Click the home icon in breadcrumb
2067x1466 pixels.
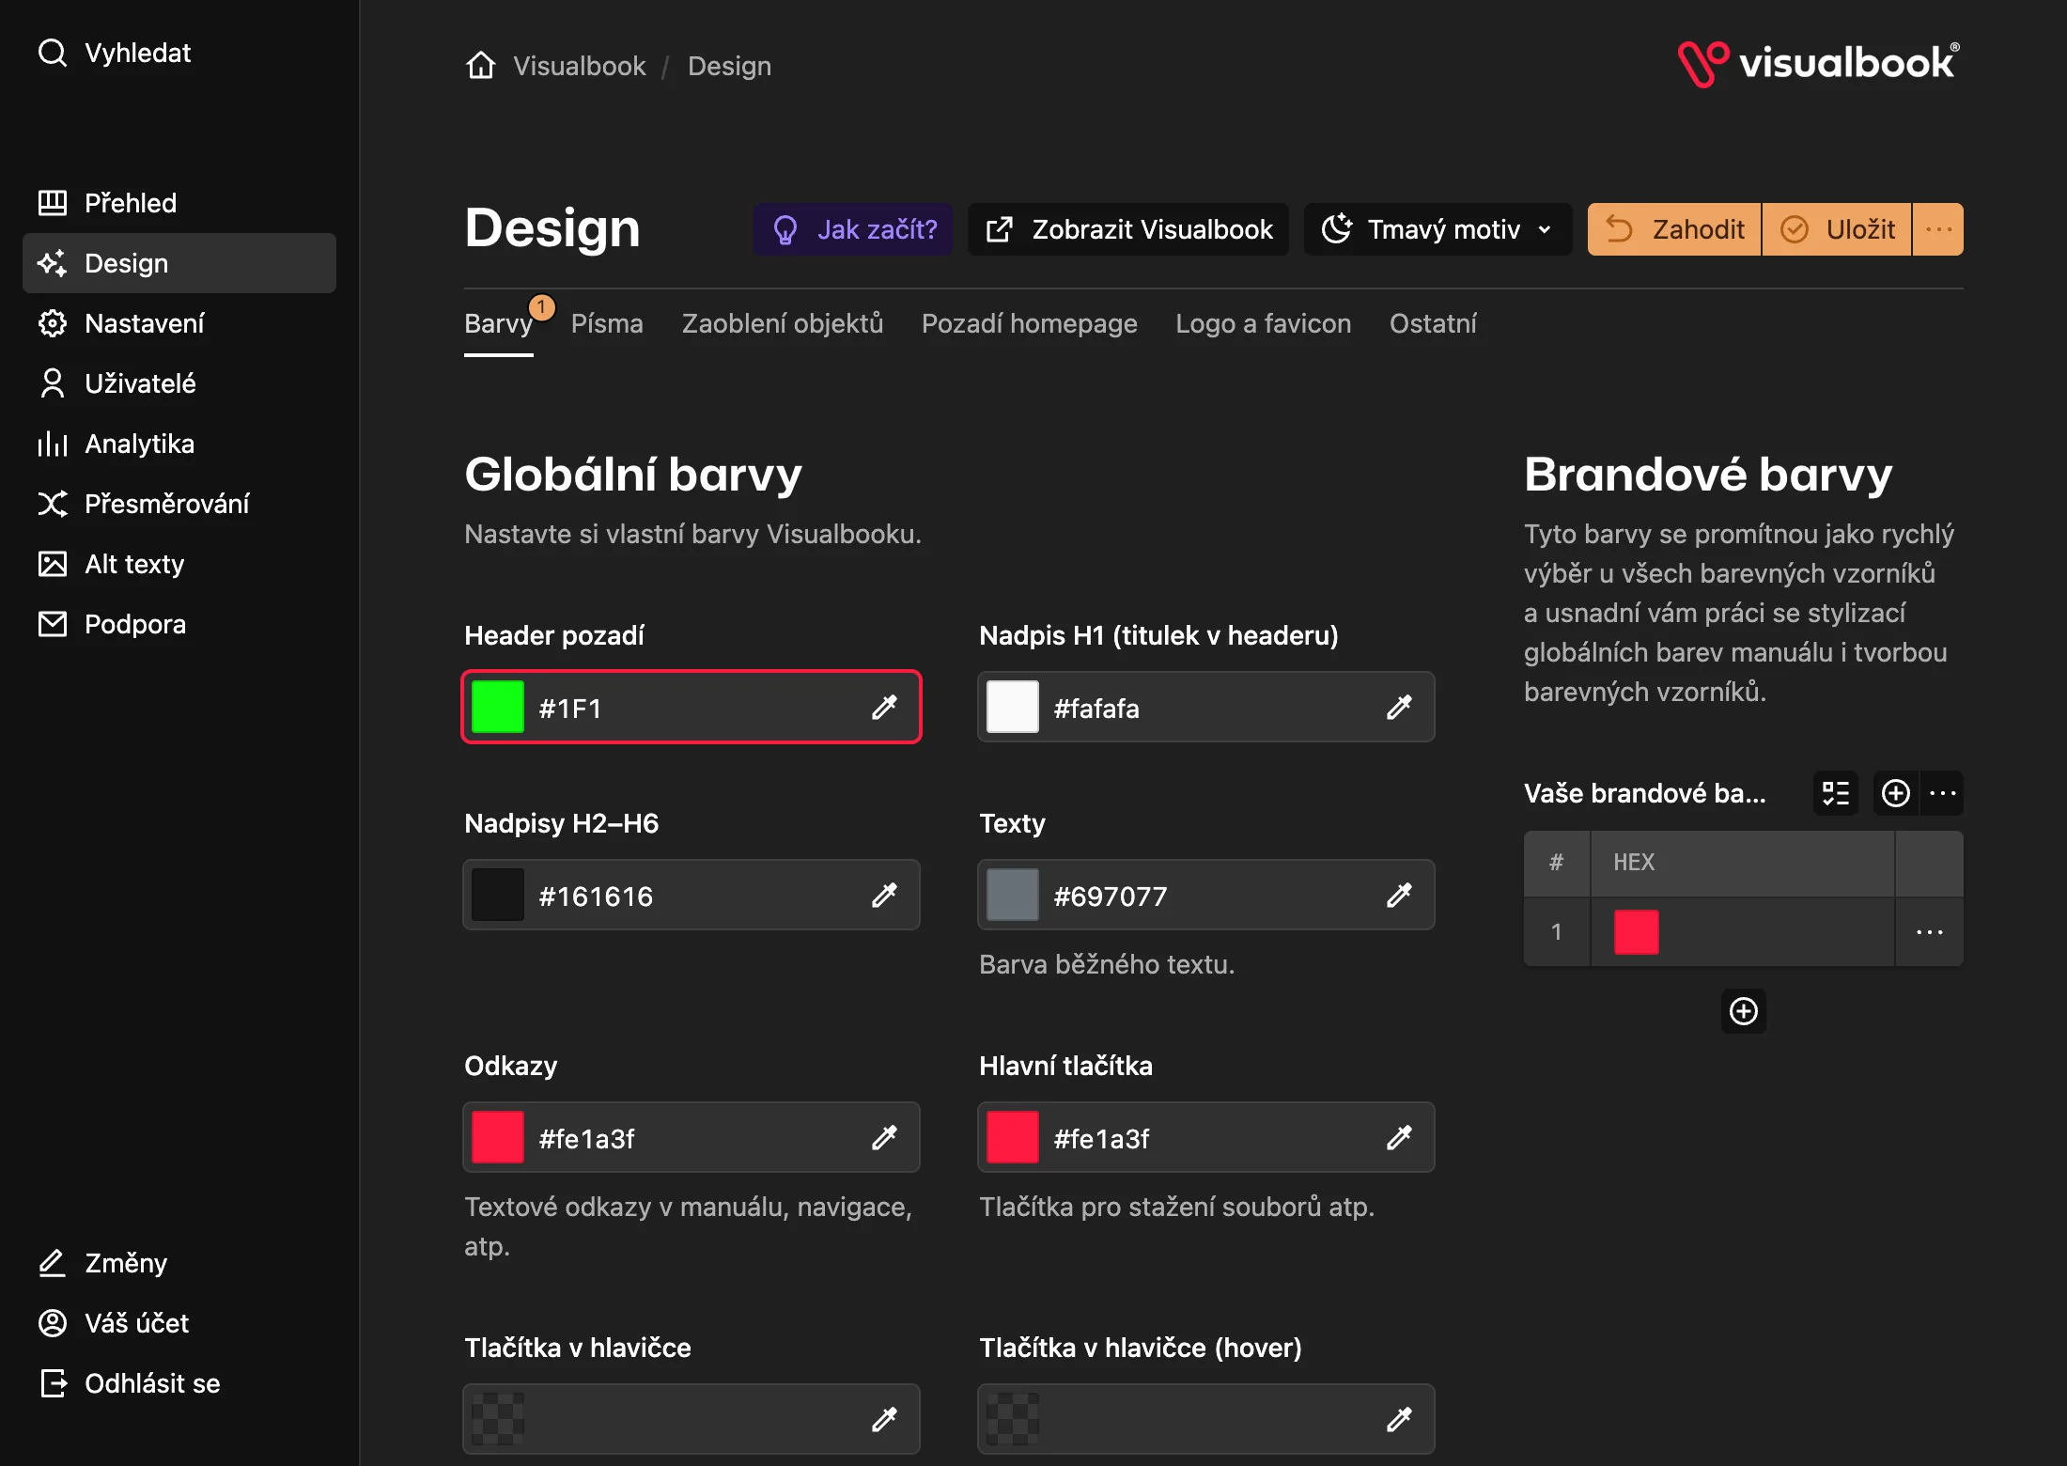pos(481,66)
